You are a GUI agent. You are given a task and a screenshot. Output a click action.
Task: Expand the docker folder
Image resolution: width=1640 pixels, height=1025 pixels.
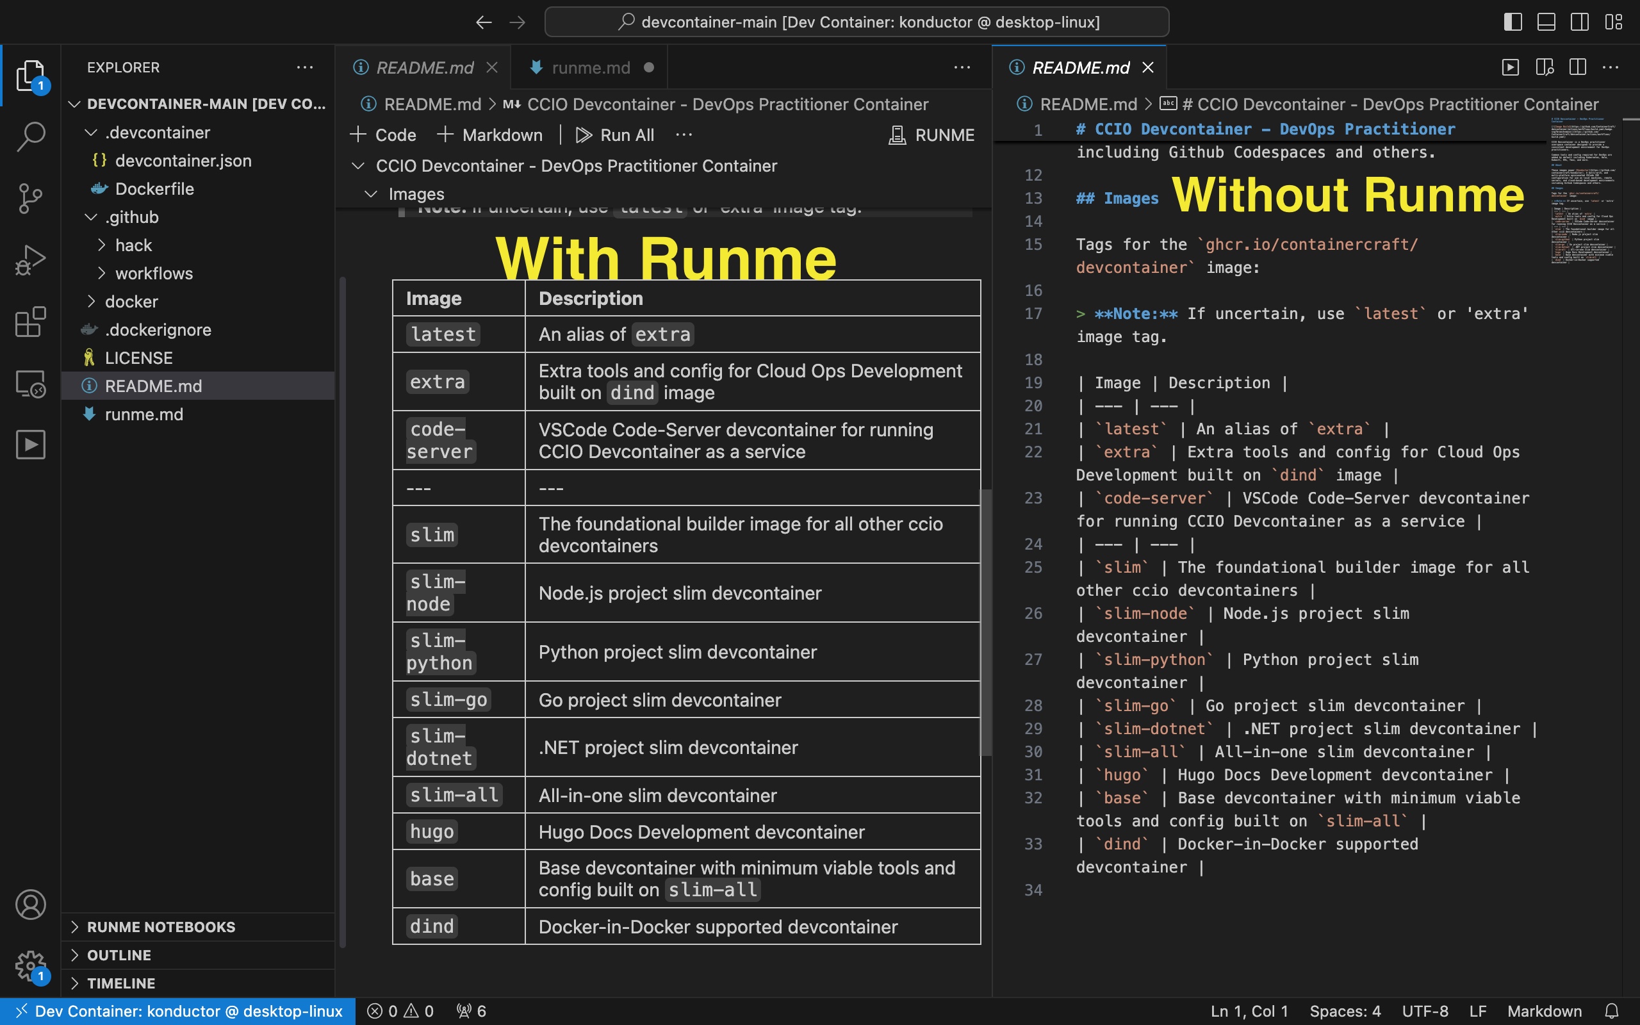coord(90,301)
